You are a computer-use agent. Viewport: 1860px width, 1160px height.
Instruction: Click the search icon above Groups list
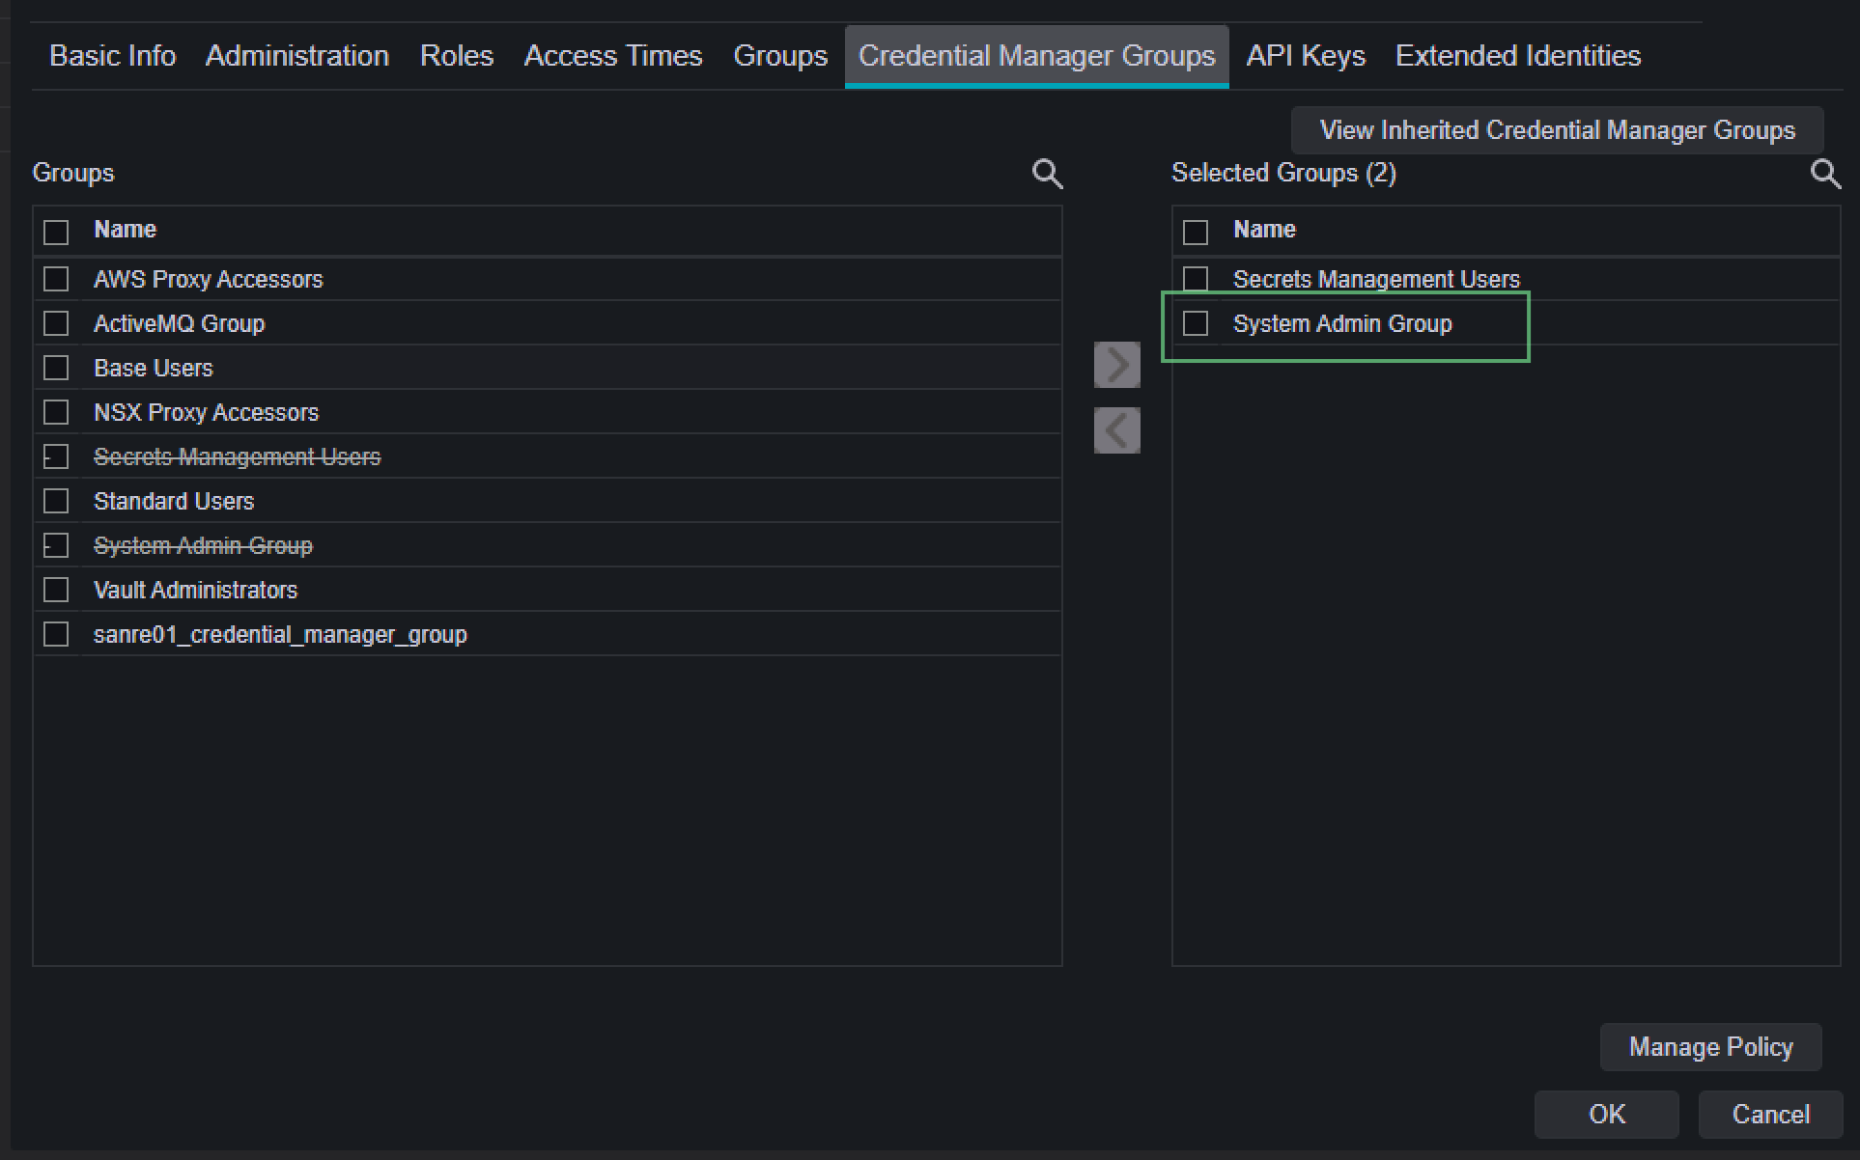pos(1047,174)
